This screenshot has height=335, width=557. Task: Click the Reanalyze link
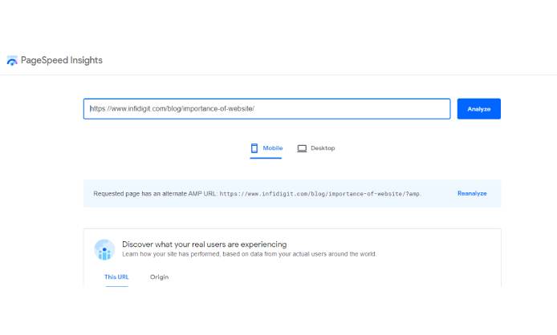click(472, 193)
